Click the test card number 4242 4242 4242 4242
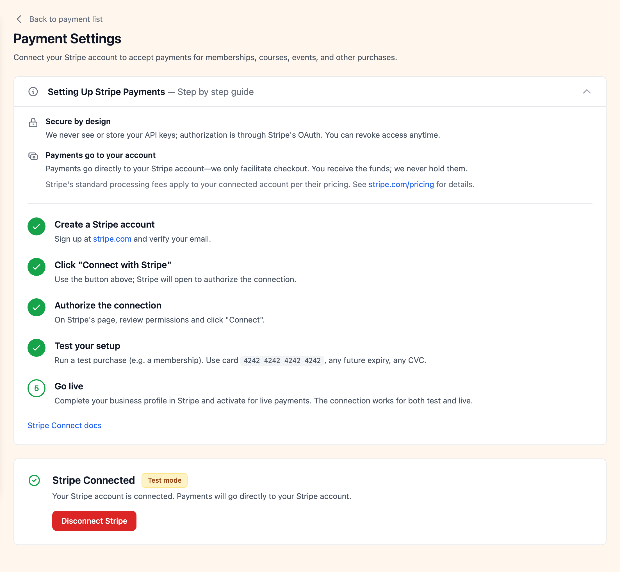The height and width of the screenshot is (572, 620). click(x=282, y=361)
